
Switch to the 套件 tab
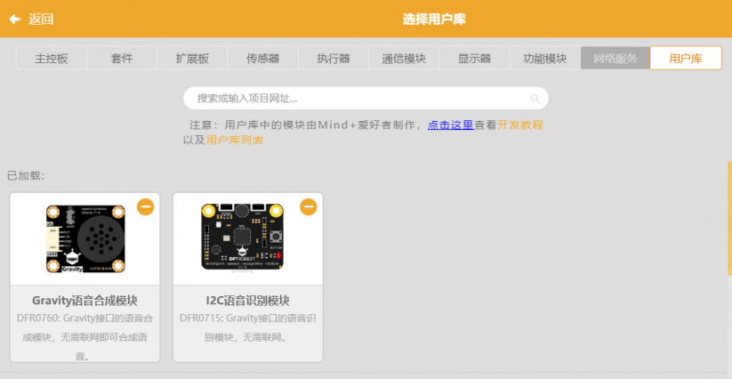point(122,59)
